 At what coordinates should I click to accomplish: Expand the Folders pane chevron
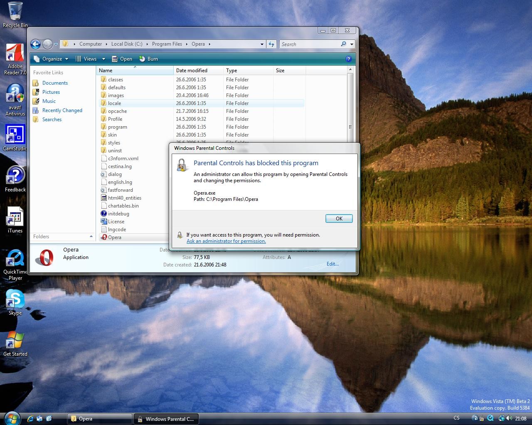click(91, 237)
